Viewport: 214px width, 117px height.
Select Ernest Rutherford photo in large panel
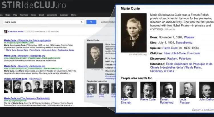(168, 89)
